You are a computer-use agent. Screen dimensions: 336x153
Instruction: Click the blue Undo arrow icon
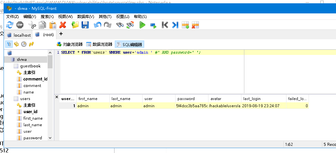[98, 25]
